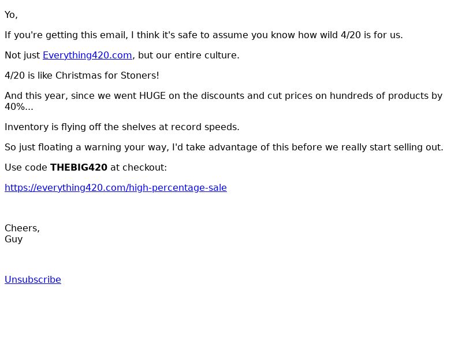Click the Unsubscribe link
Image resolution: width=462 pixels, height=347 pixels.
pos(33,279)
